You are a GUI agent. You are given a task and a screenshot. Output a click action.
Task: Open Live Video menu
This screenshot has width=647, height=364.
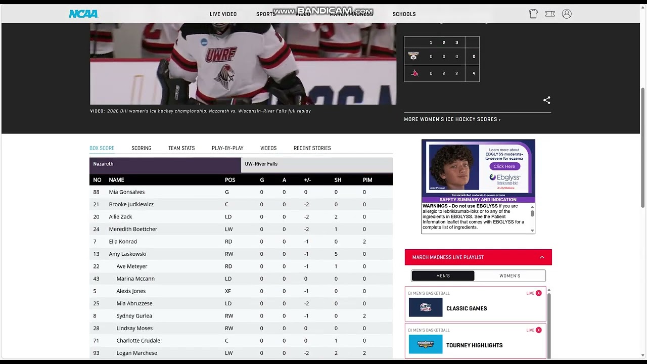point(223,14)
